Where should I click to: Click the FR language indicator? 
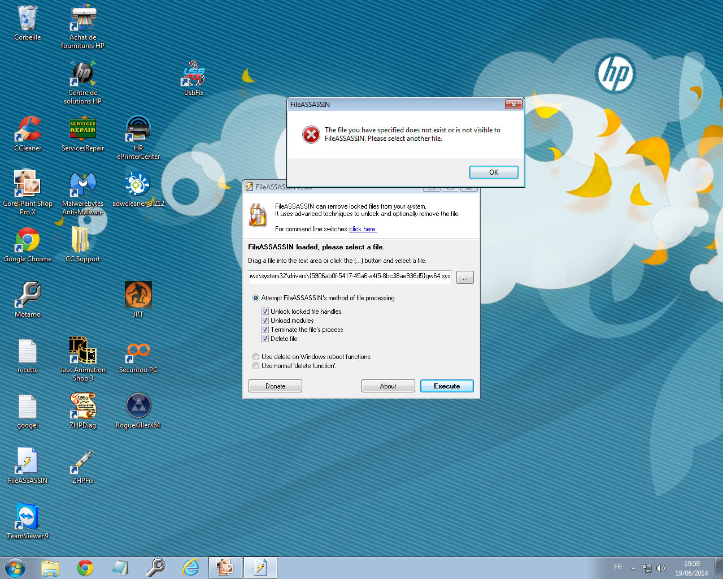[x=618, y=567]
